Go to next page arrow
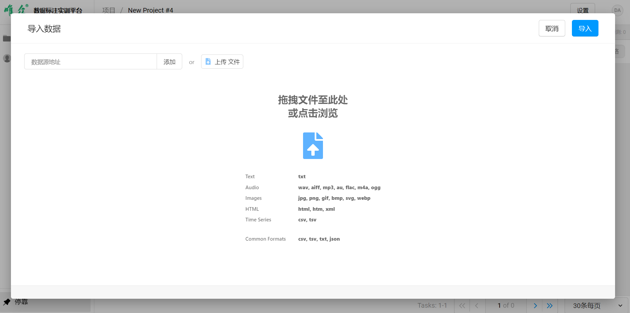630x313 pixels. click(x=535, y=306)
